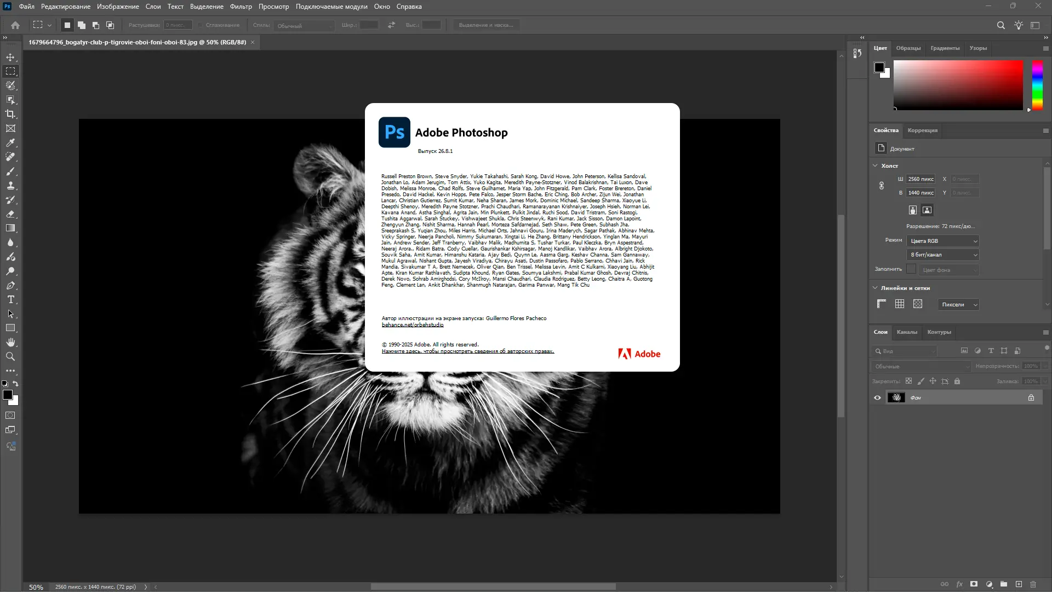Select the Zoom tool

[10, 356]
